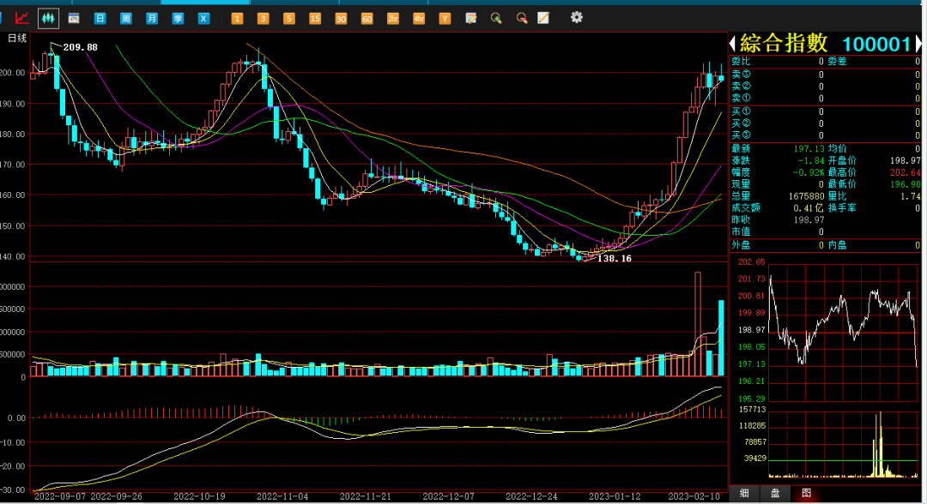This screenshot has height=504, width=927.
Task: Click the 100001 index code
Action: tap(875, 44)
